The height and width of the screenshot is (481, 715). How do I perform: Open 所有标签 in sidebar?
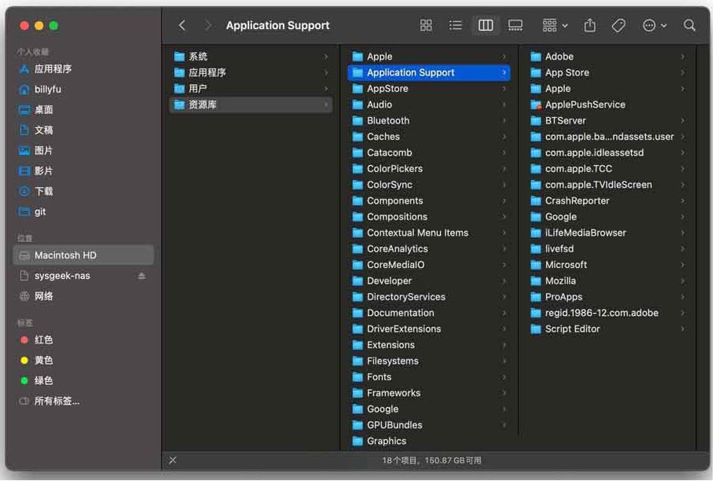click(x=57, y=401)
